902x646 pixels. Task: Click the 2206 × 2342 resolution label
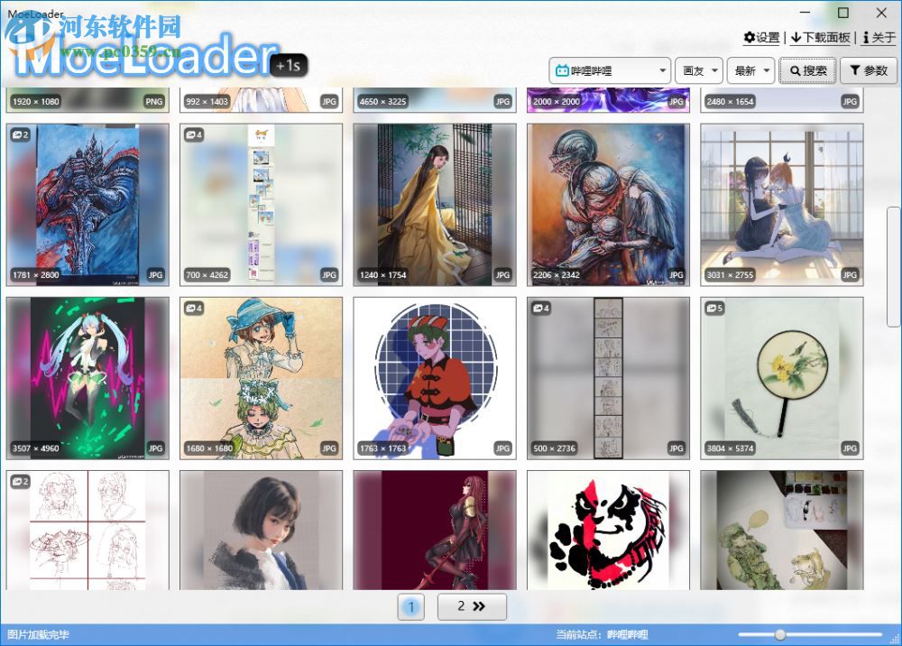pos(557,275)
